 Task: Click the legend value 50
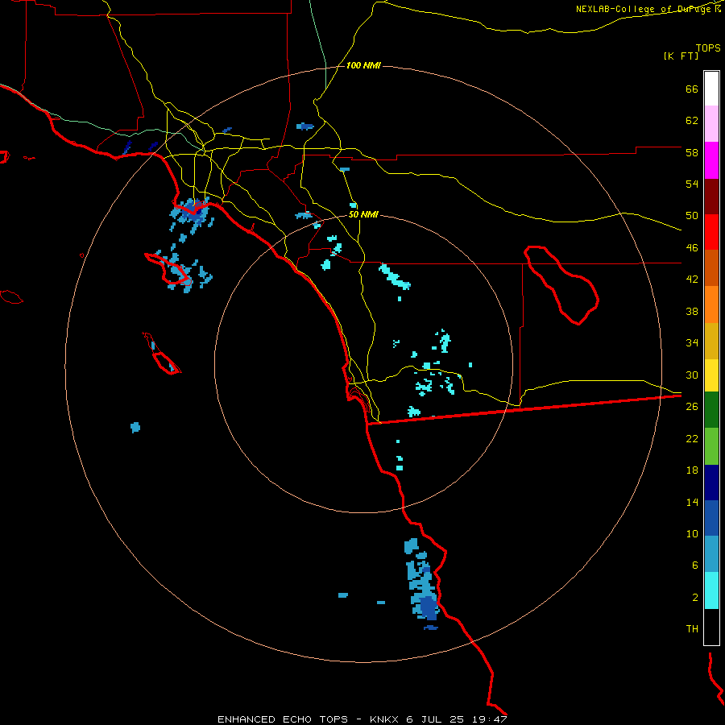point(692,216)
